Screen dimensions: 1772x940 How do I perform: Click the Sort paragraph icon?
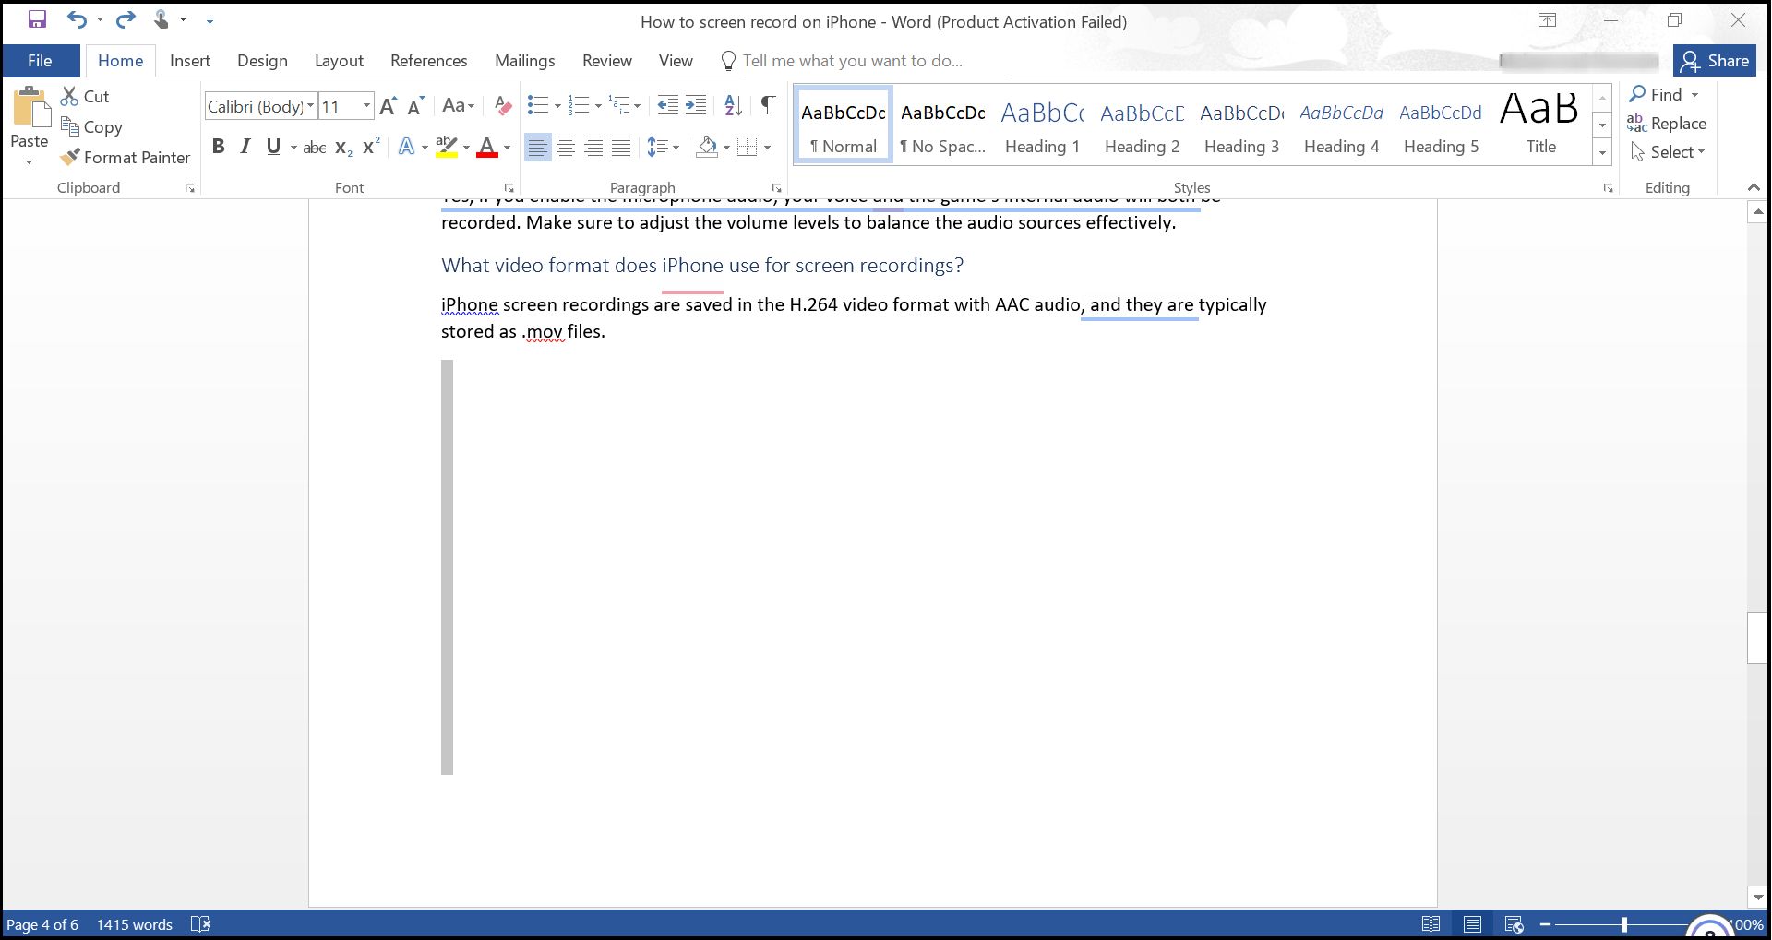click(733, 106)
